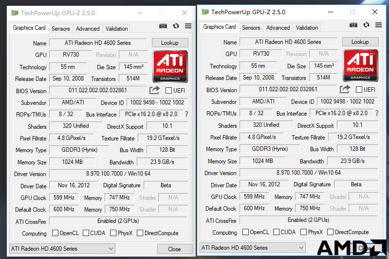The image size is (389, 259).
Task: Click the Bus Interface question mark in left window
Action: tap(186, 114)
